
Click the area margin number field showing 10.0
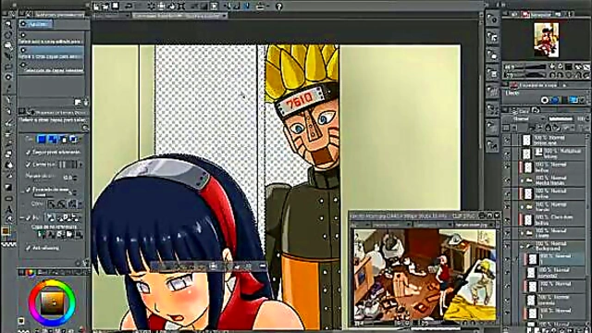(x=68, y=178)
